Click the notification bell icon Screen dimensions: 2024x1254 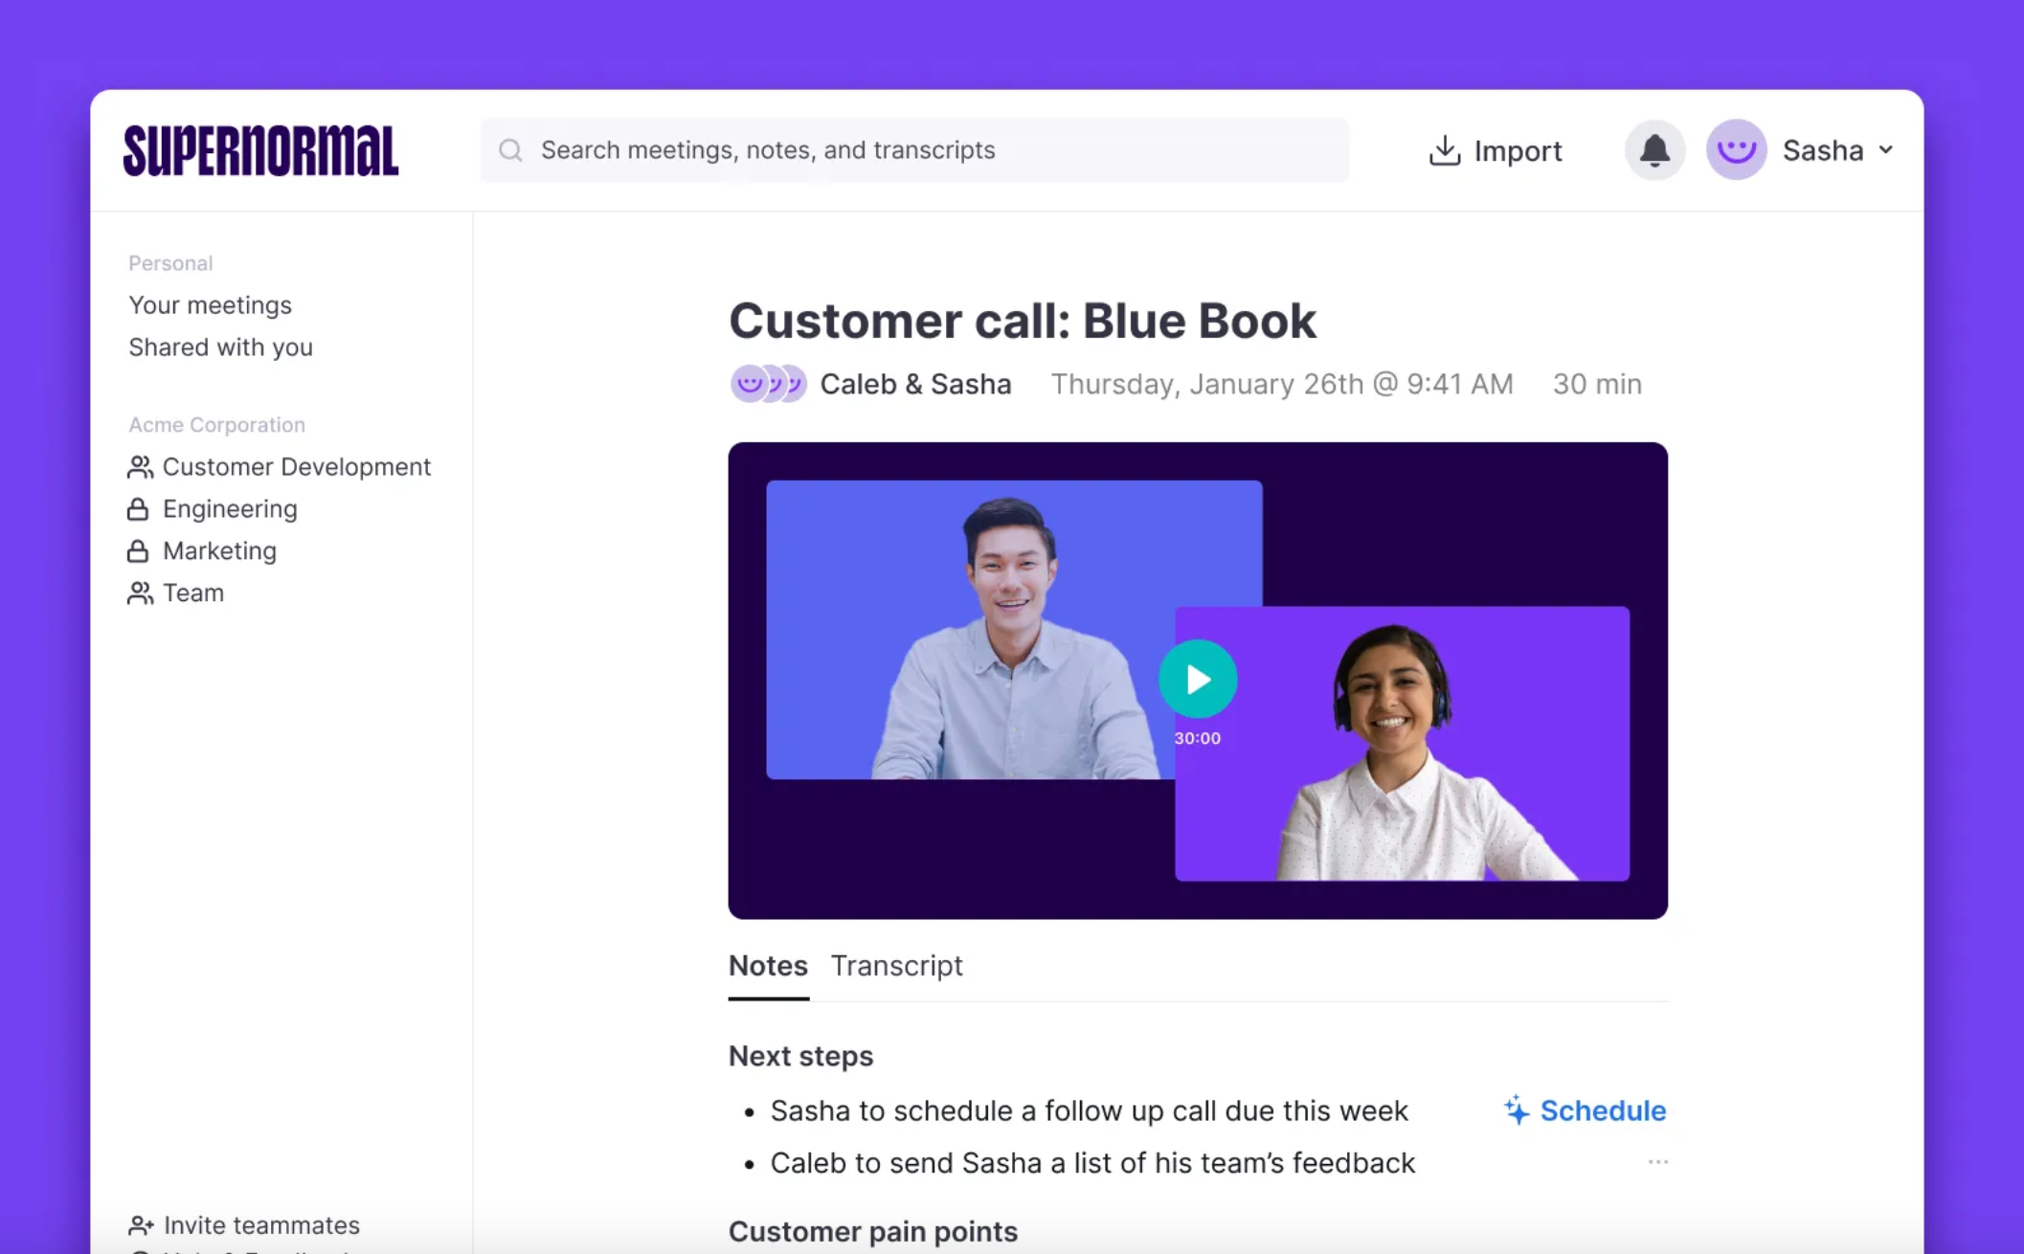coord(1653,150)
